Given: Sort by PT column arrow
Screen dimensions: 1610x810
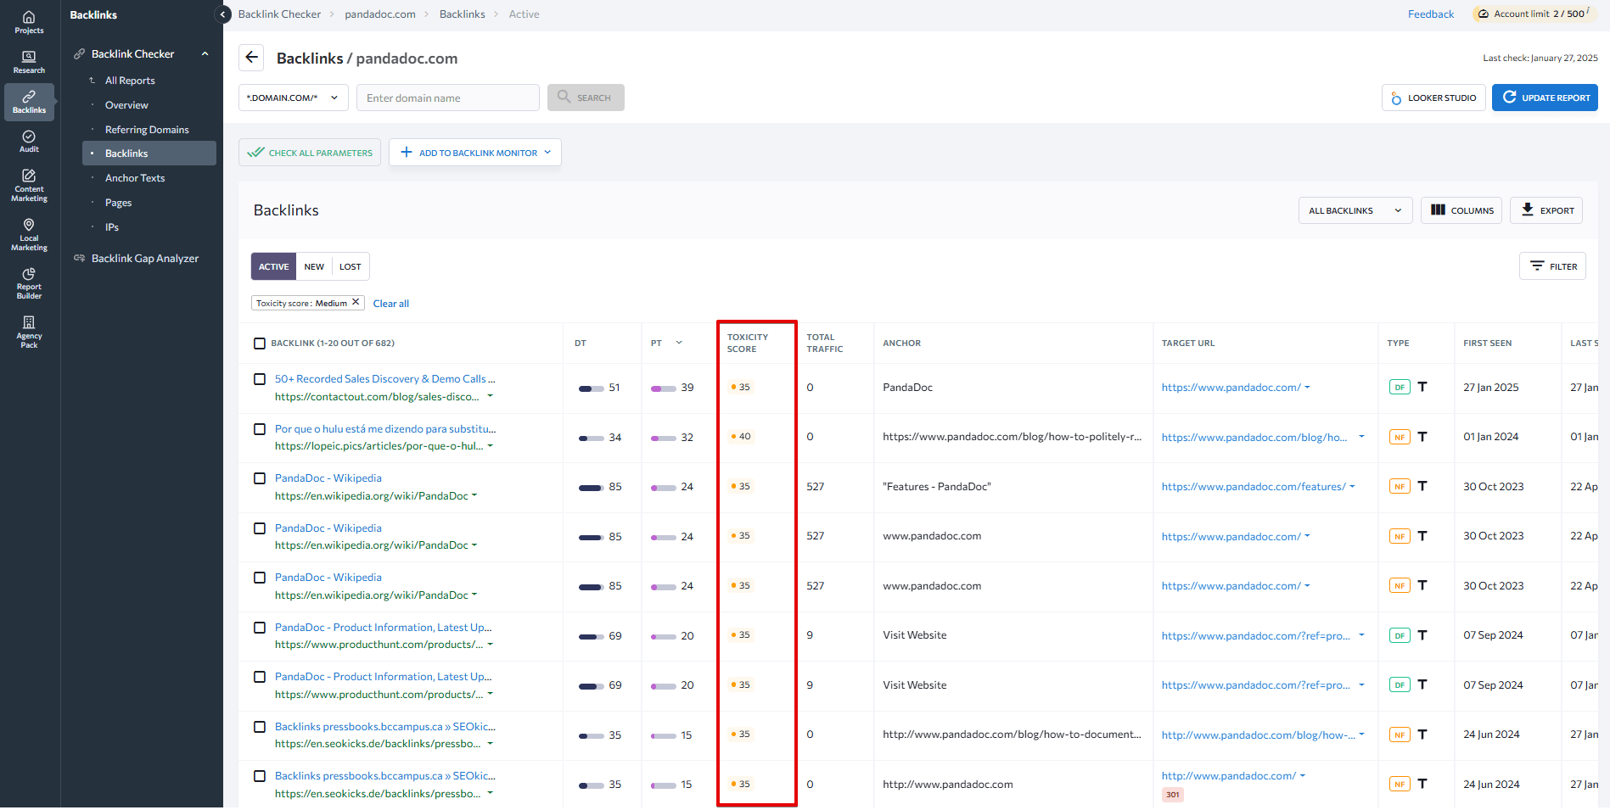Looking at the screenshot, I should (x=679, y=343).
